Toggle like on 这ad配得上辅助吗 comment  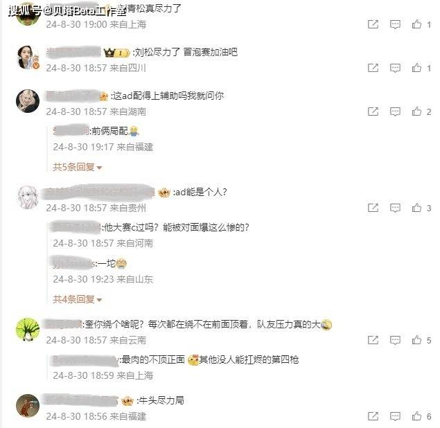416,112
